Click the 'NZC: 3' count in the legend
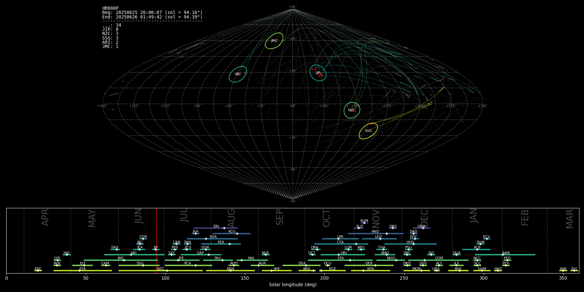 click(110, 34)
